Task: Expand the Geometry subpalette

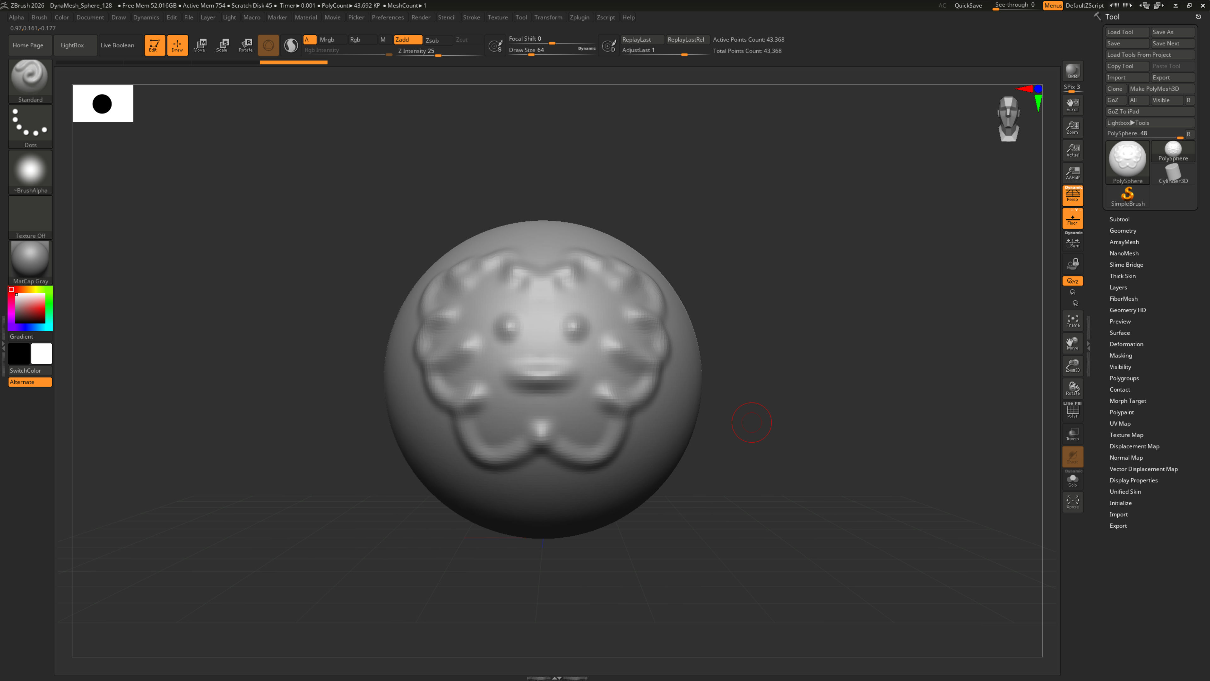Action: click(x=1123, y=230)
